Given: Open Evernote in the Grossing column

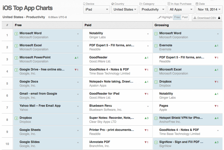Looking at the screenshot, I should [x=166, y=45].
